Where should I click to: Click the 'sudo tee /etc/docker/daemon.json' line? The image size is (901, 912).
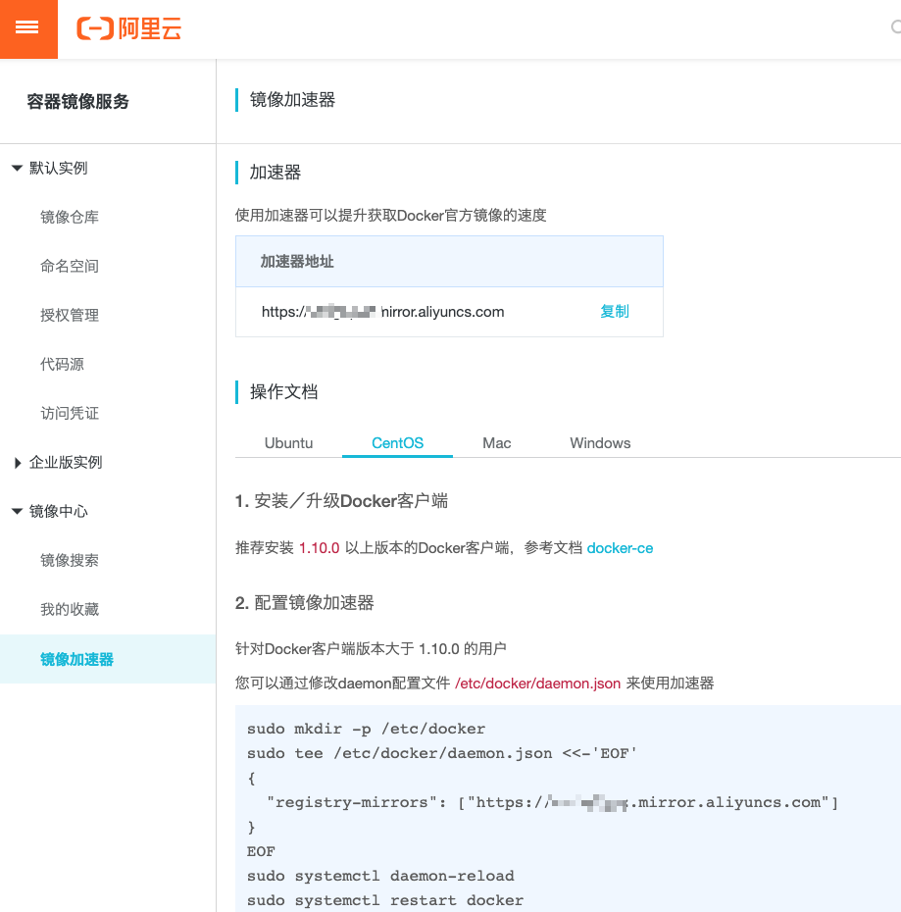(x=442, y=753)
